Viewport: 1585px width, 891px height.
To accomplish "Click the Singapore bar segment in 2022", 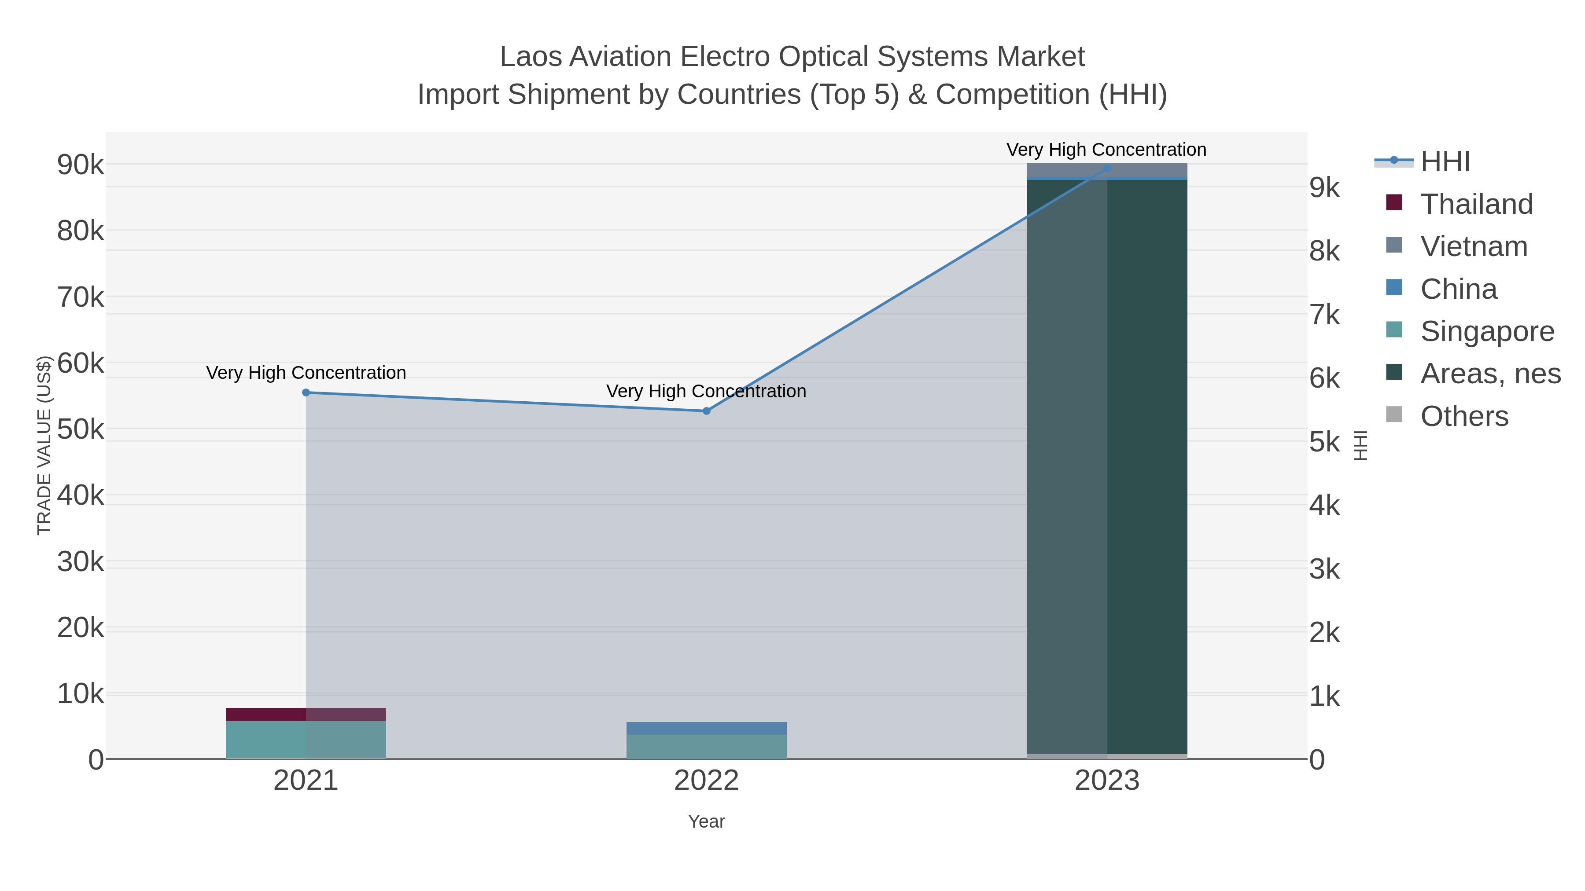I will pyautogui.click(x=706, y=747).
